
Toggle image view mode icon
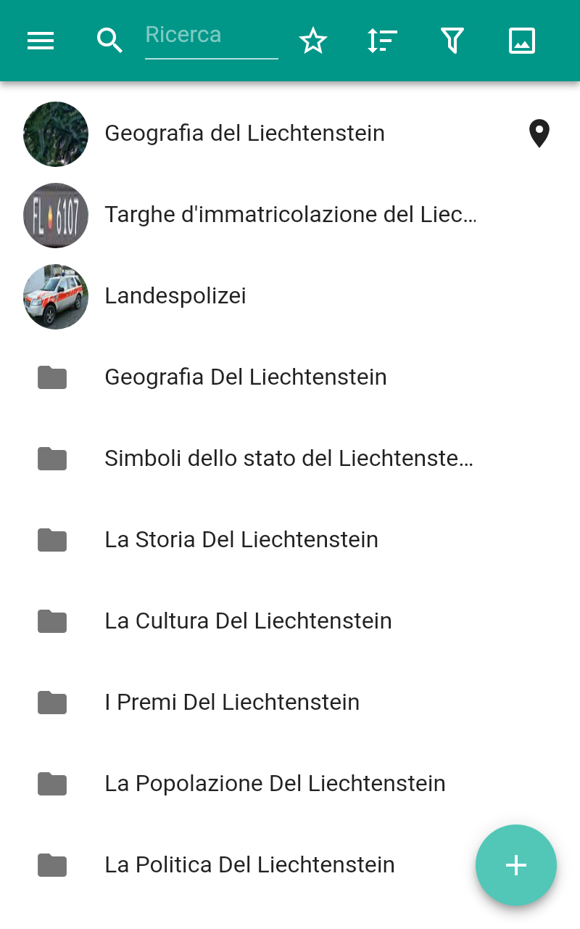coord(522,41)
